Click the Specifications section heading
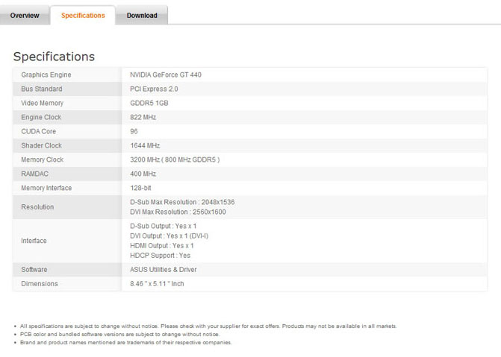Viewport: 501px width, 357px height. click(54, 57)
